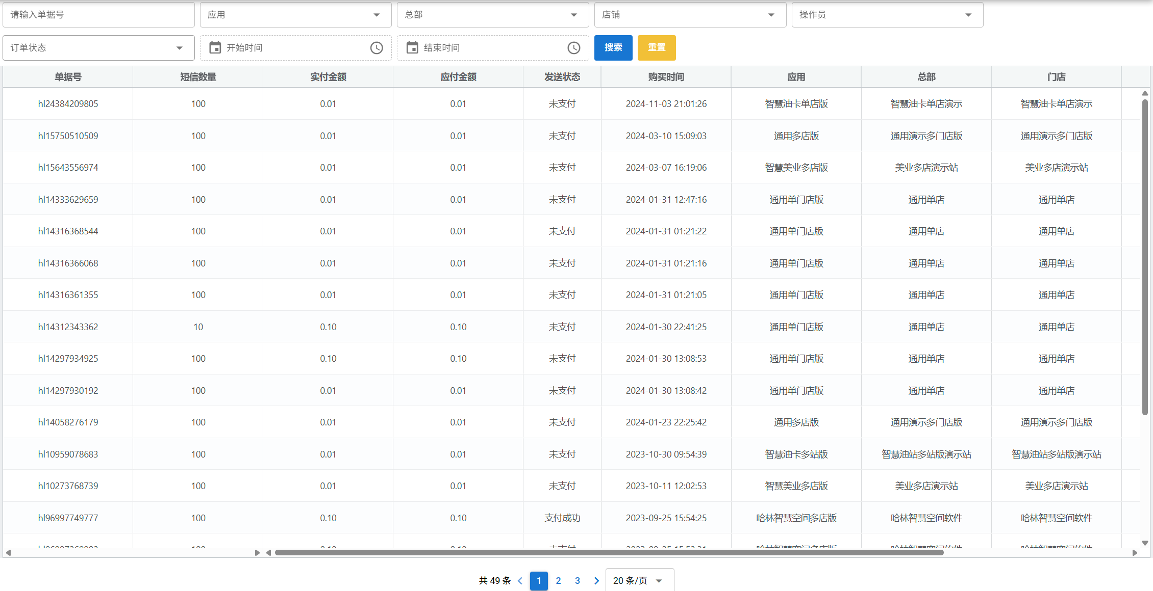
Task: Click the 购买时间 column header
Action: pos(666,77)
